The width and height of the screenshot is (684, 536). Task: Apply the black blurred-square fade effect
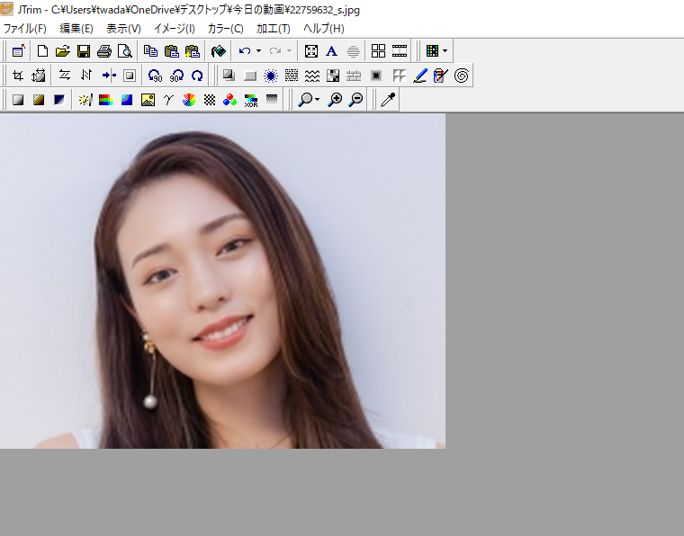(x=375, y=76)
